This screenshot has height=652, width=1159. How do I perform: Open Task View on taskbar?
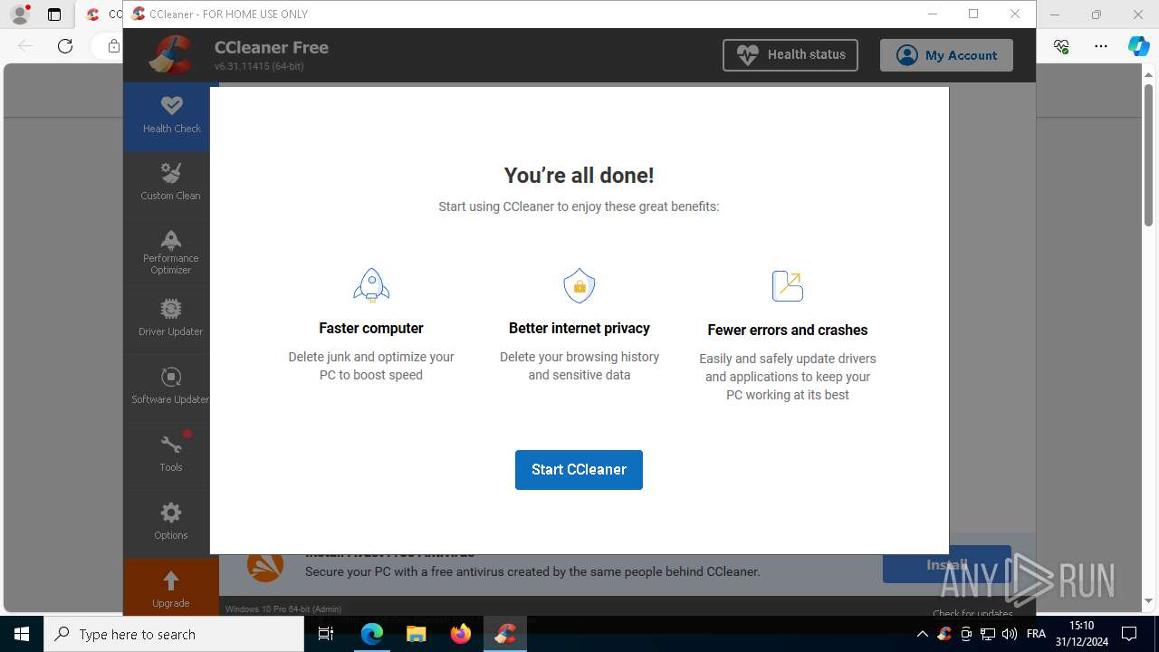coord(326,634)
